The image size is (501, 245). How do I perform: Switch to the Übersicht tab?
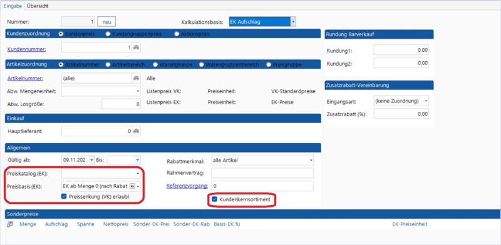38,6
